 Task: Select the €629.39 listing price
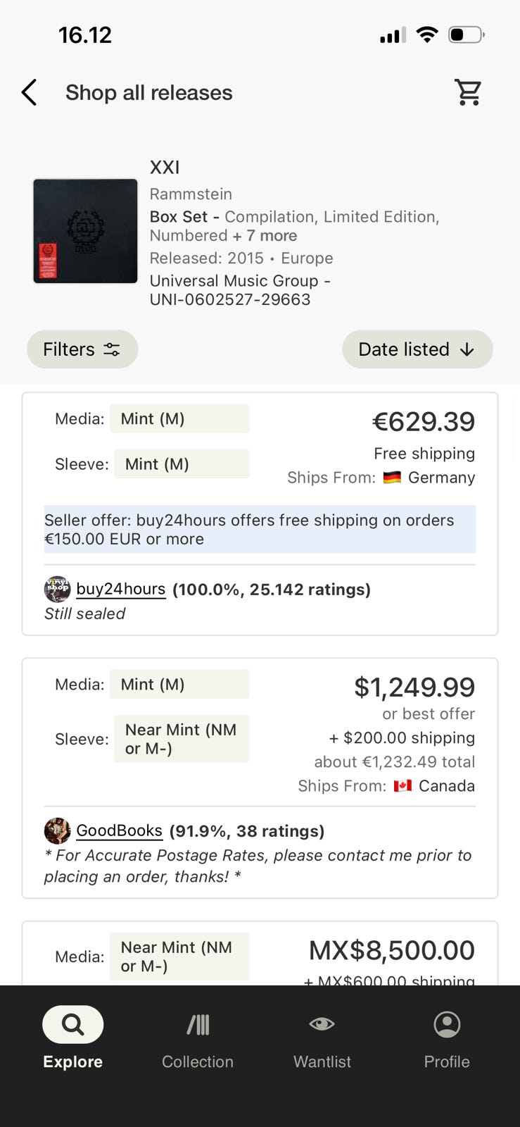(x=423, y=422)
